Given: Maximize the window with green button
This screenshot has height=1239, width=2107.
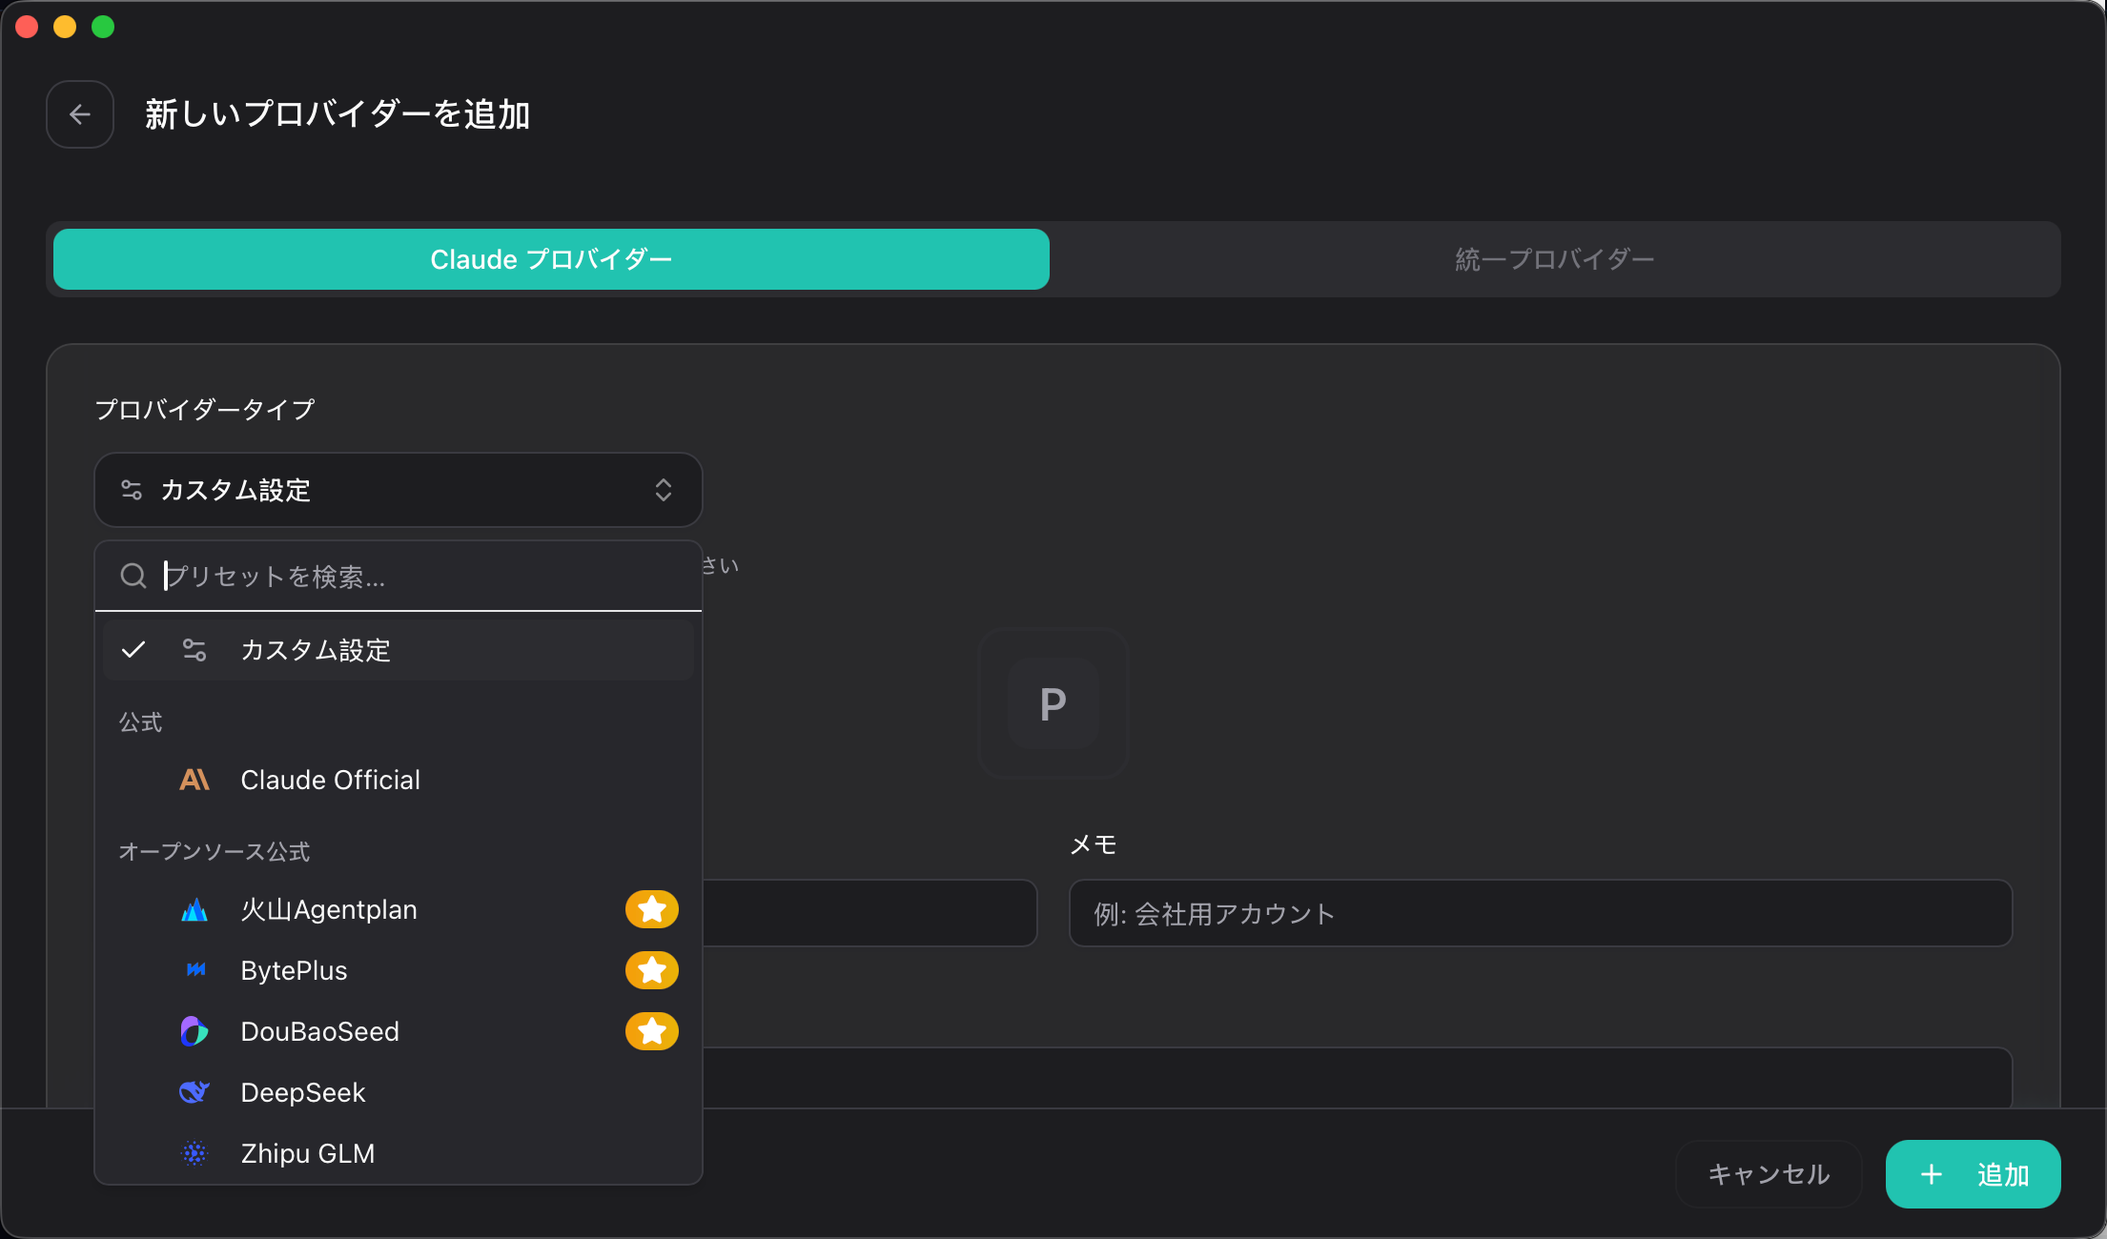Looking at the screenshot, I should [103, 27].
